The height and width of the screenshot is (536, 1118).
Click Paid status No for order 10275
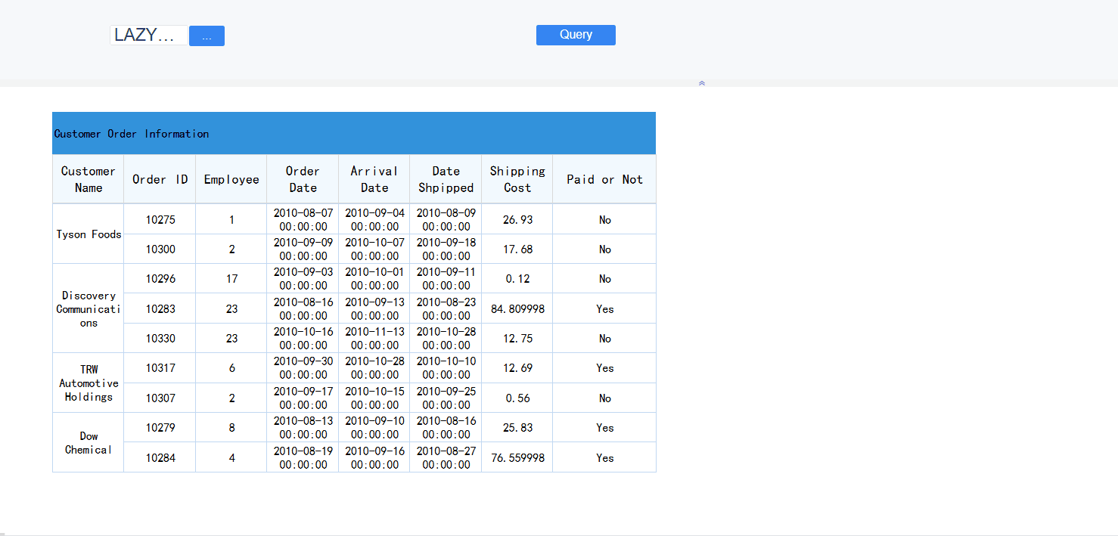tap(604, 219)
